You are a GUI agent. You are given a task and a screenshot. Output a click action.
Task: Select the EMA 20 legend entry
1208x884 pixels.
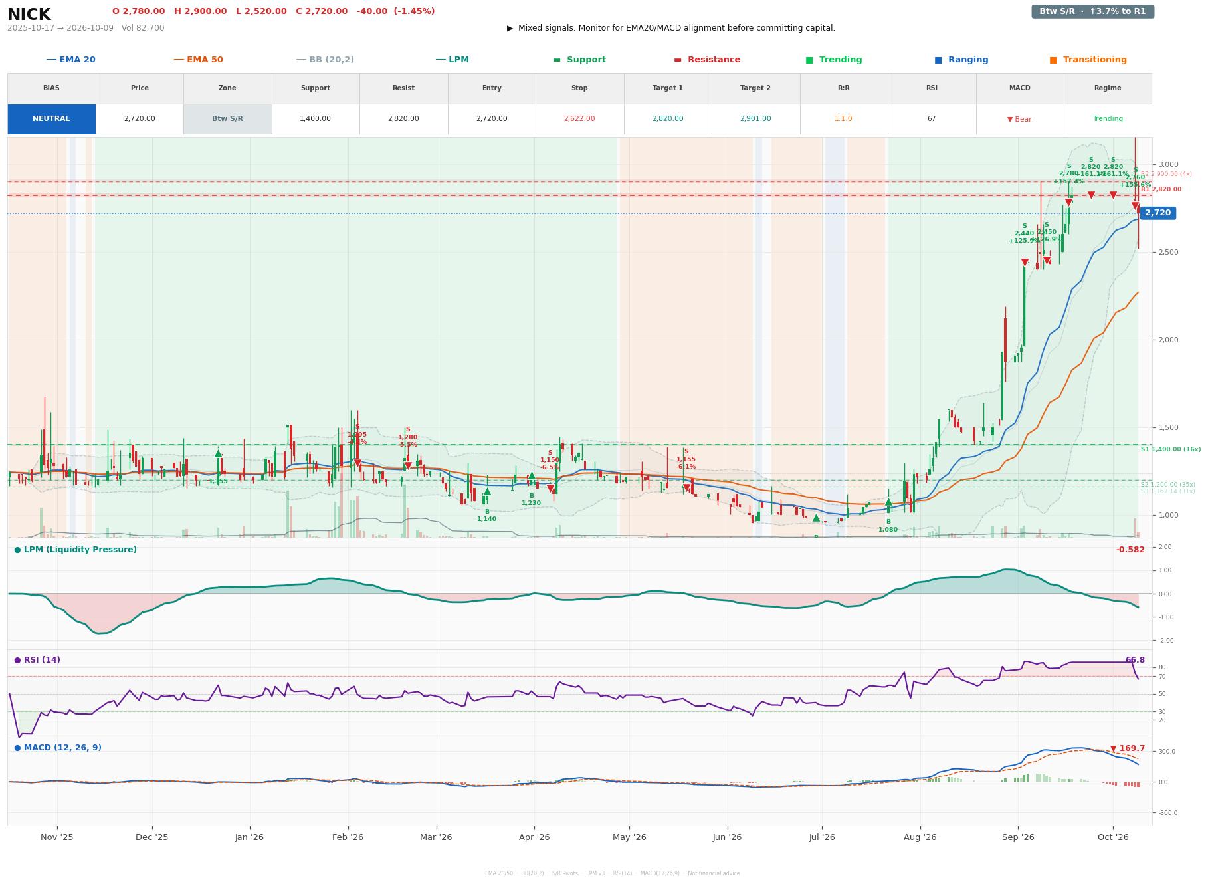point(70,60)
